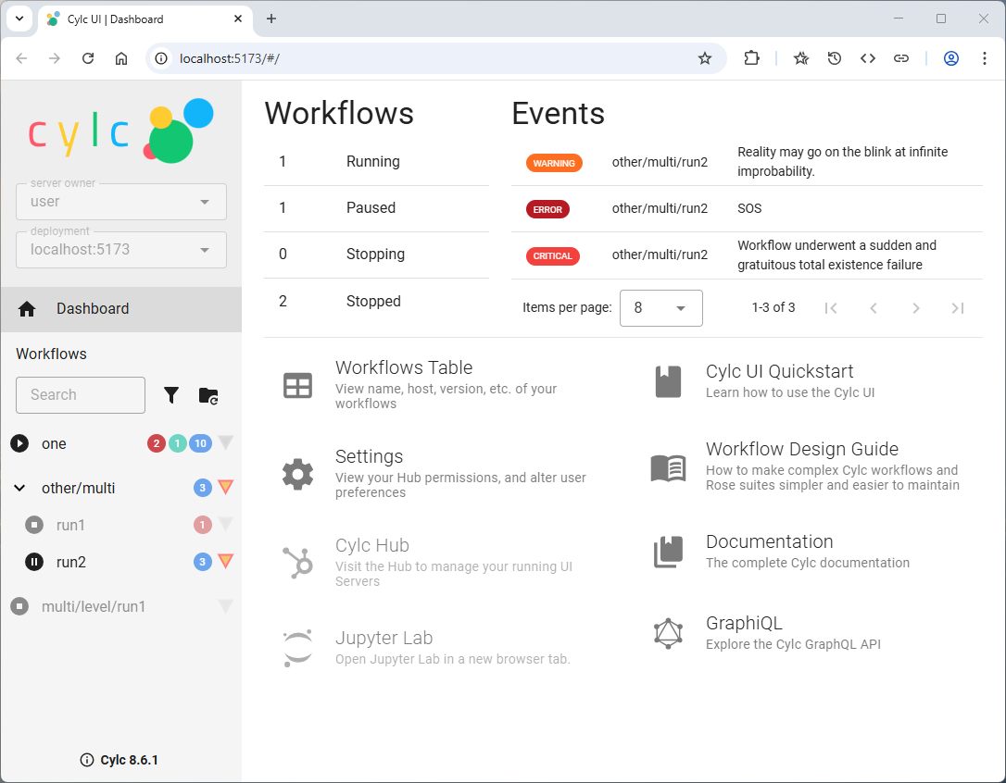Image resolution: width=1006 pixels, height=783 pixels.
Task: Open the run2 workflow
Action: pyautogui.click(x=71, y=562)
